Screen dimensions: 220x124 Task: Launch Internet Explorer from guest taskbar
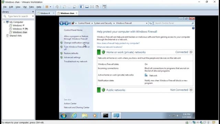pyautogui.click(x=74, y=116)
